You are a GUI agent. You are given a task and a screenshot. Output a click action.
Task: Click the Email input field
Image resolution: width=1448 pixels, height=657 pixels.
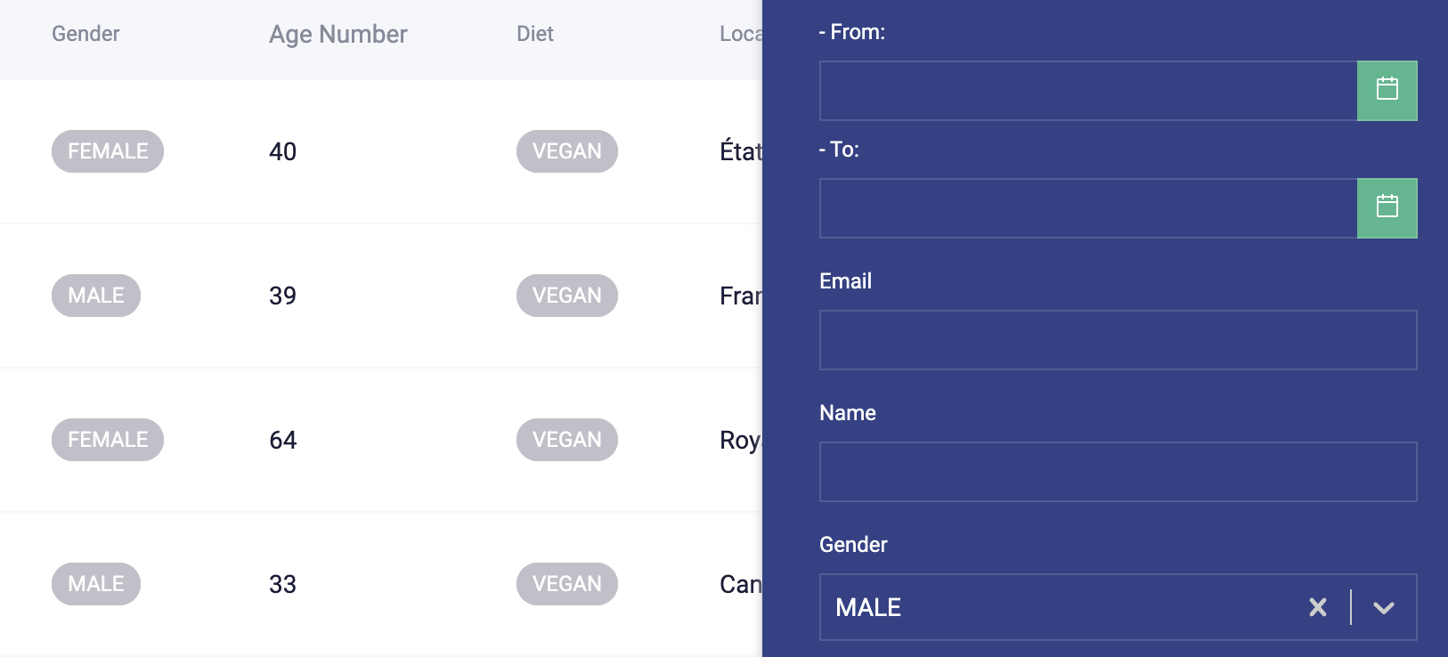(1118, 340)
